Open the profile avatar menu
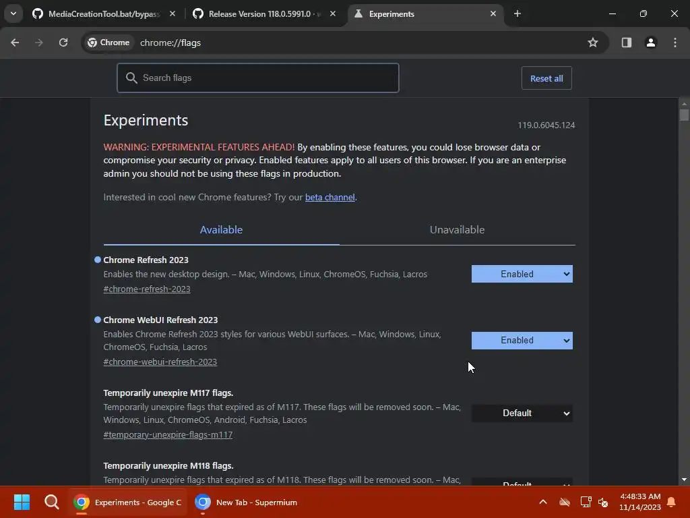This screenshot has height=518, width=690. point(651,42)
